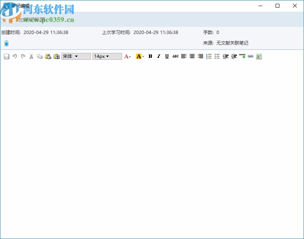Copy content with the Copy icon
Viewport: 304px width, 239px height.
pos(40,56)
